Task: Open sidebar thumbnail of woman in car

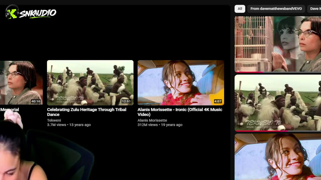Action: [278, 157]
